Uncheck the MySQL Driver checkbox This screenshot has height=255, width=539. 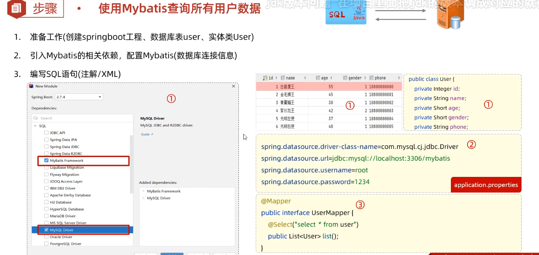pos(46,230)
